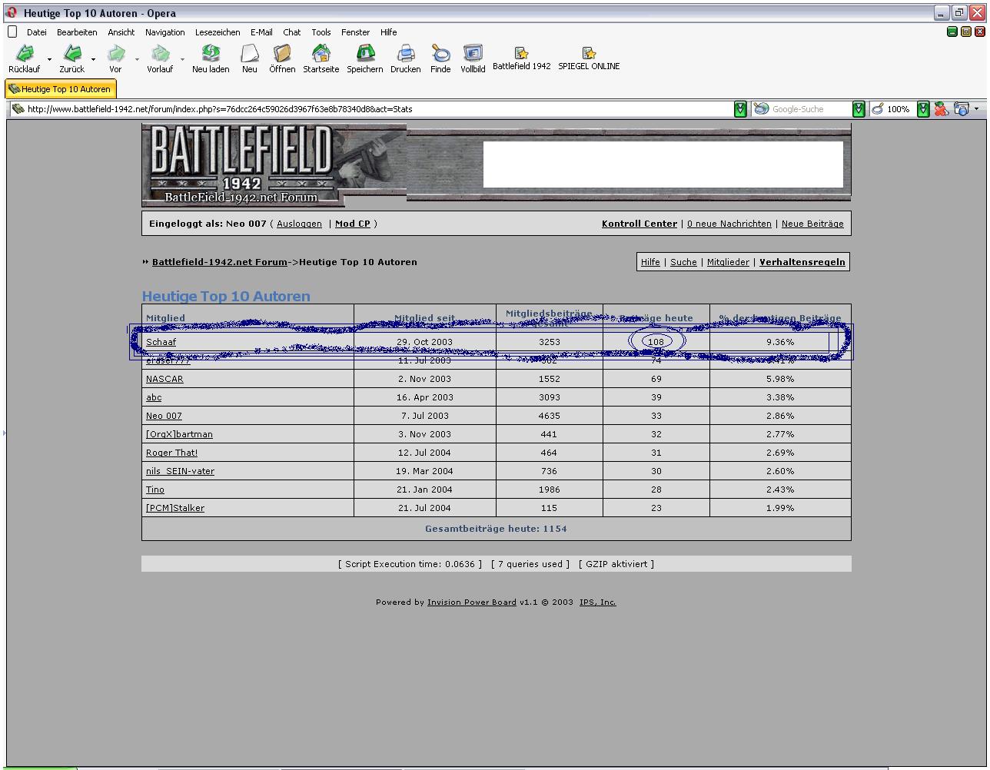Open the SPIEGEL ONLINE bookmark button
Image resolution: width=990 pixels, height=770 pixels.
click(x=589, y=58)
